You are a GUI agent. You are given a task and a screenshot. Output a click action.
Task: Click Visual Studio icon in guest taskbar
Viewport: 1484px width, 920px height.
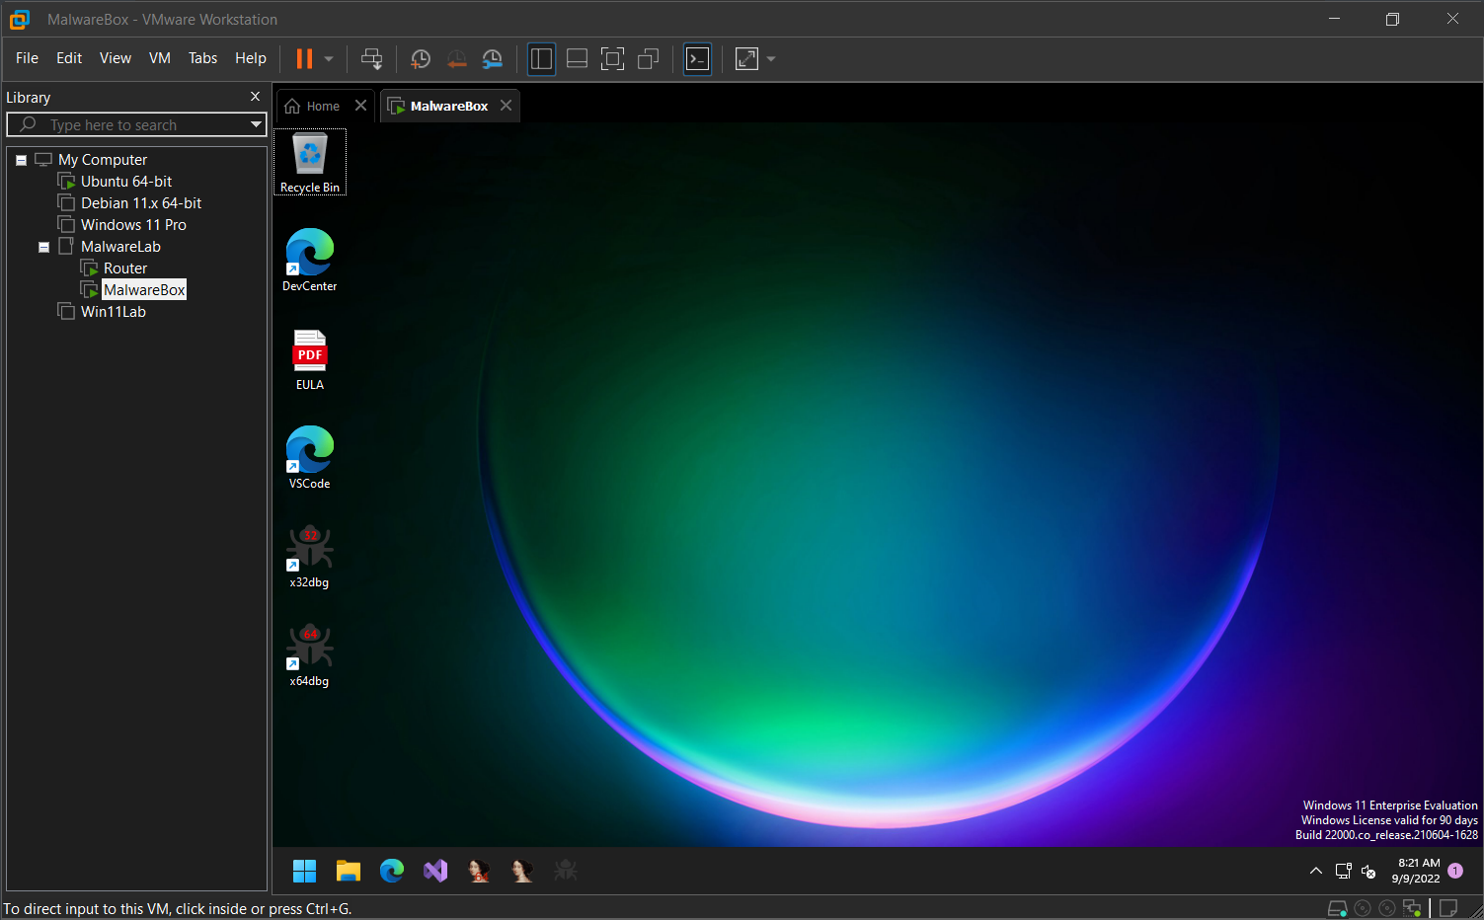(435, 871)
